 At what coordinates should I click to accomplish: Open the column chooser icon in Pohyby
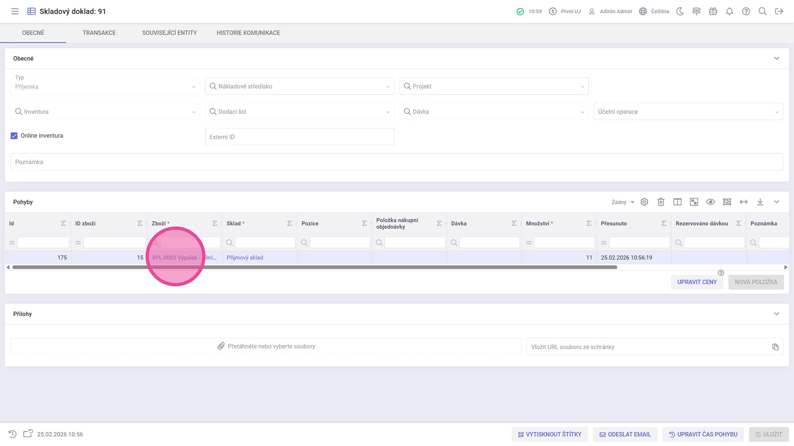677,202
